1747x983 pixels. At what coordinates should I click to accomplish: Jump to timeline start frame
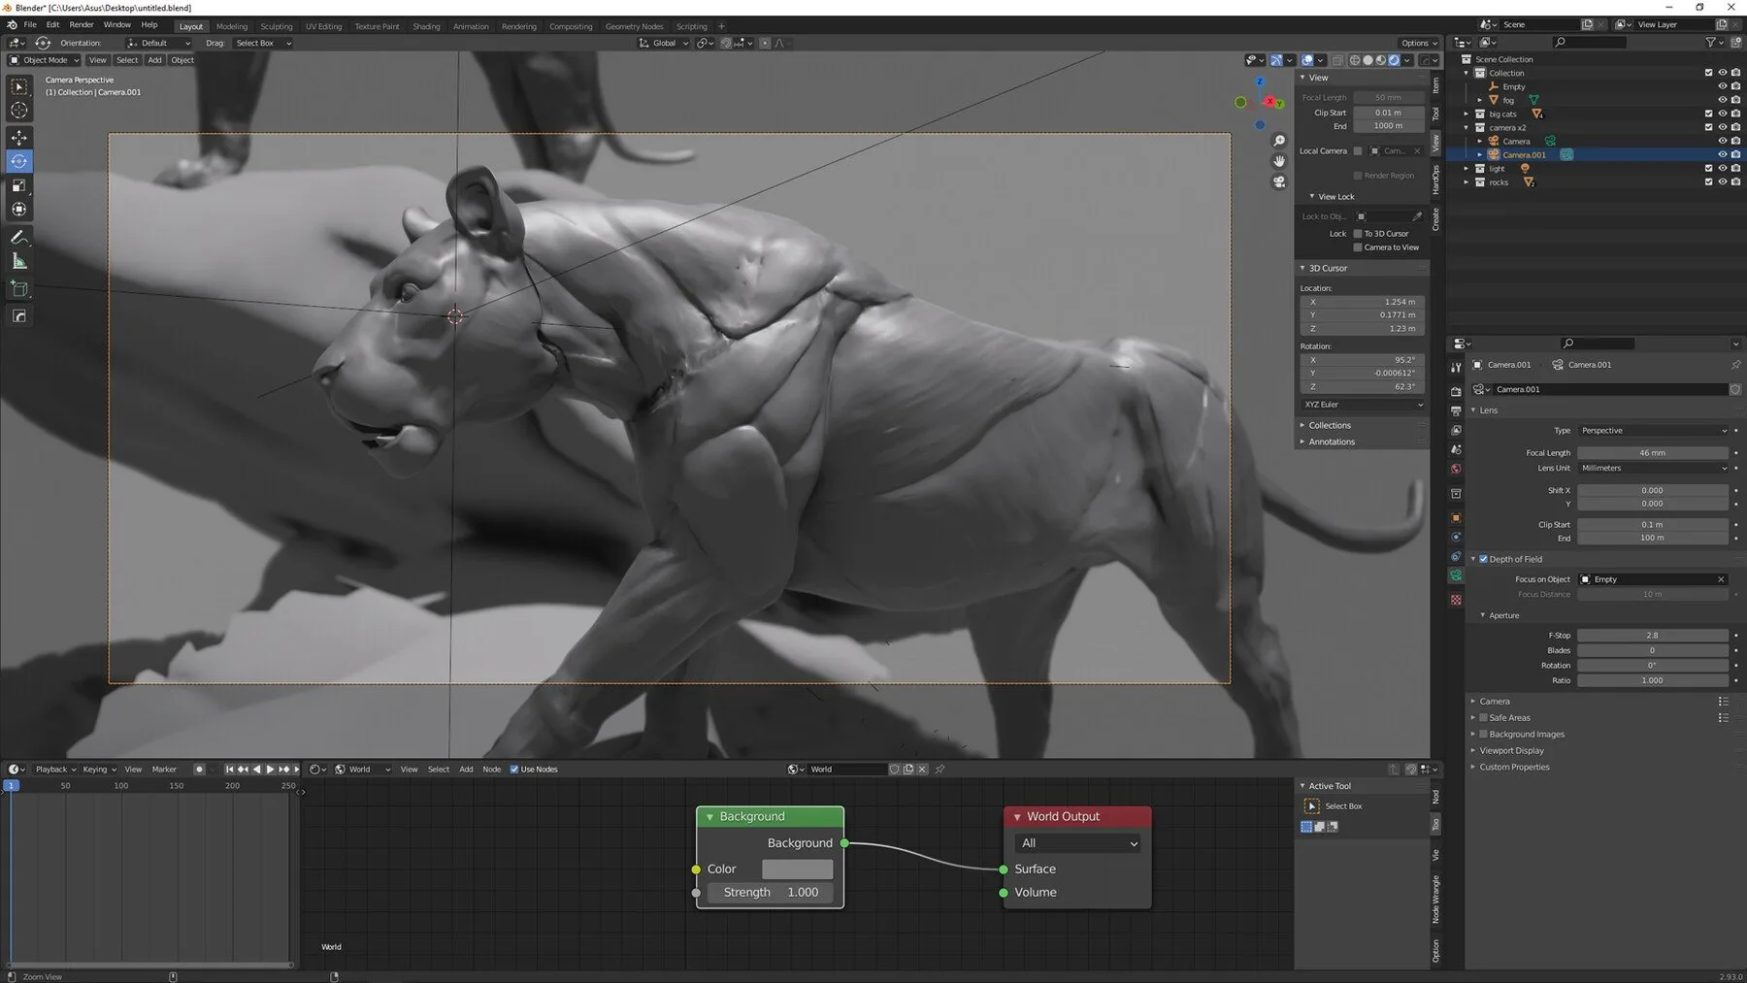pos(230,770)
